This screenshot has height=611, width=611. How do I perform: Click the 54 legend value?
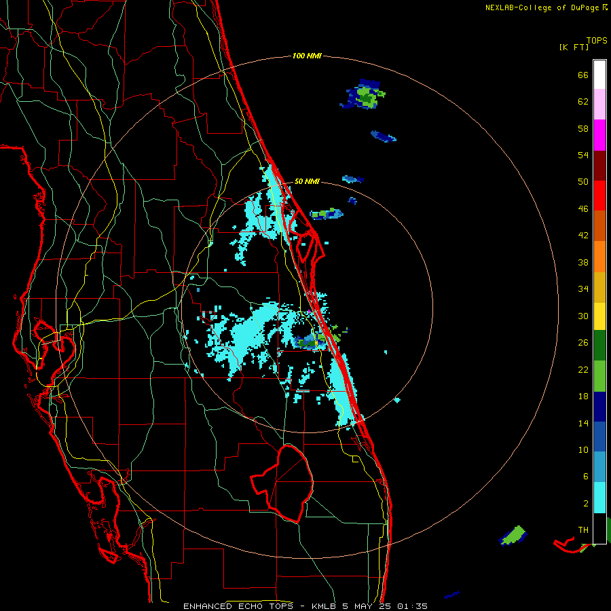tap(583, 155)
